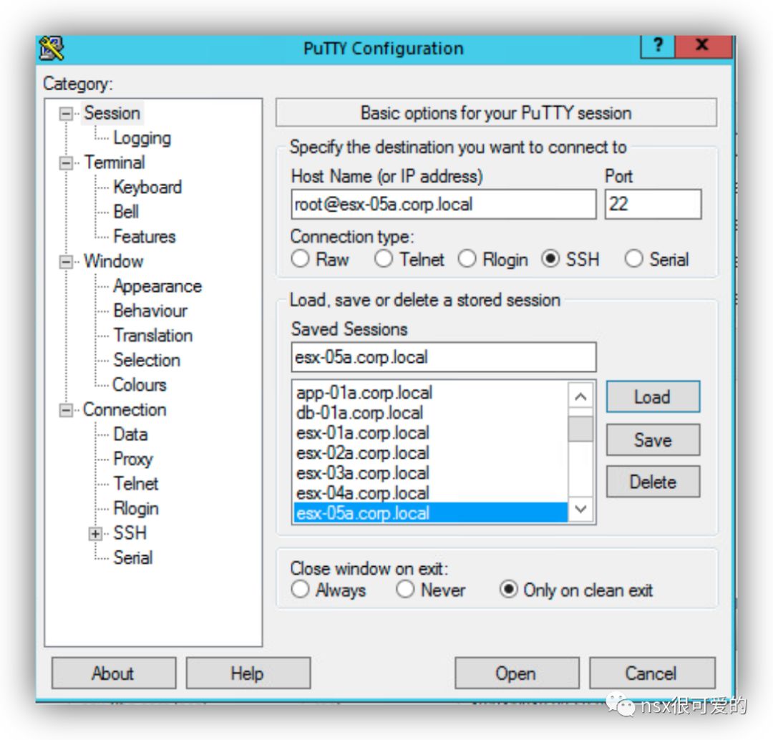Click the Host Name input field
This screenshot has width=773, height=740.
click(x=443, y=204)
